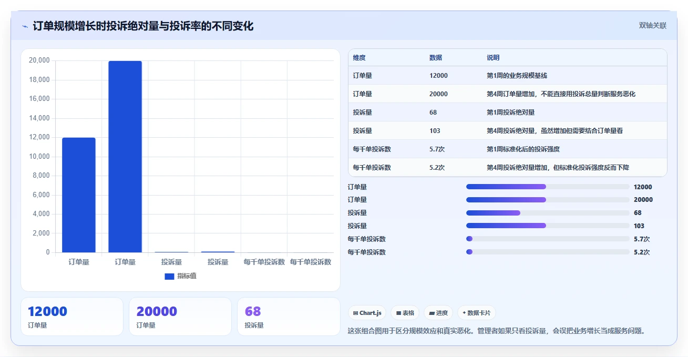Open the 68 投诉量 summary card
The height and width of the screenshot is (357, 688).
(x=289, y=317)
